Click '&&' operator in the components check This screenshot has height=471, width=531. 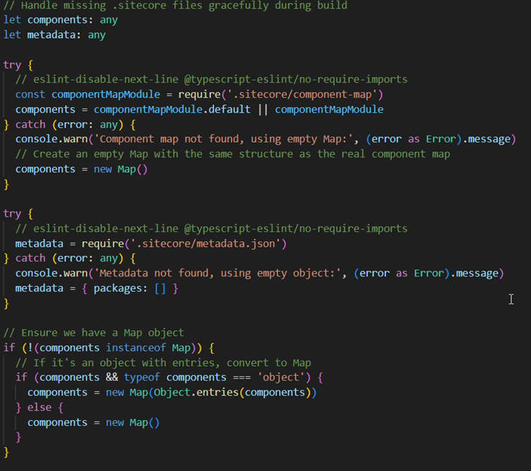pos(112,378)
